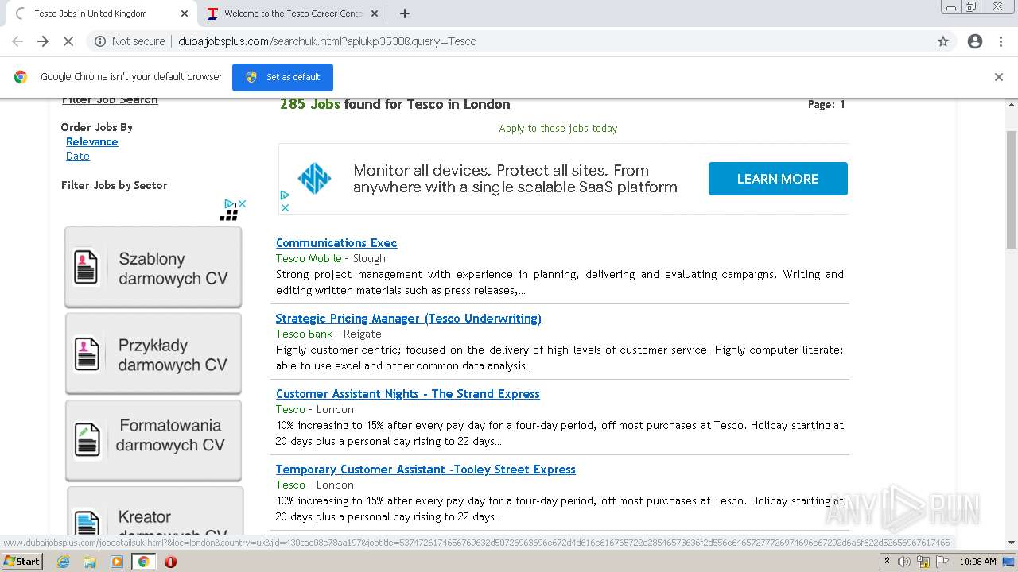Viewport: 1018px width, 572px height.
Task: Bookmark this page with star icon
Action: coord(943,41)
